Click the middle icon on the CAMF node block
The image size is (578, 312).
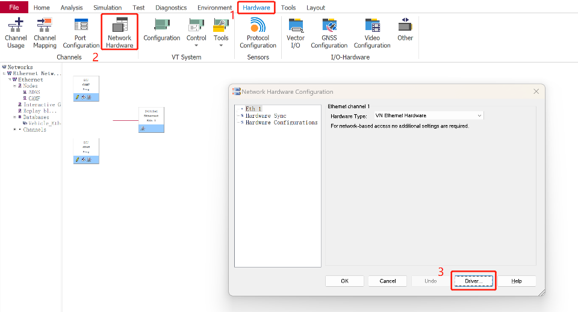tap(83, 97)
